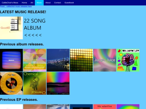Open the I'm Not A-Okay album cover

pyautogui.click(x=11, y=83)
